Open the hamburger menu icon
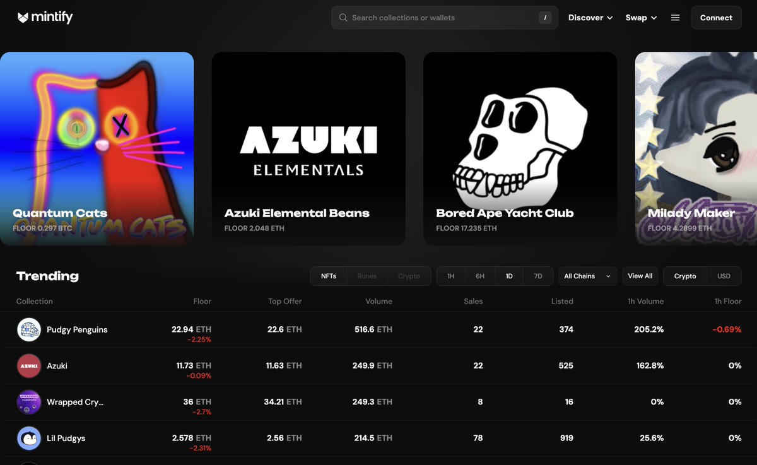This screenshot has width=757, height=465. pos(675,18)
